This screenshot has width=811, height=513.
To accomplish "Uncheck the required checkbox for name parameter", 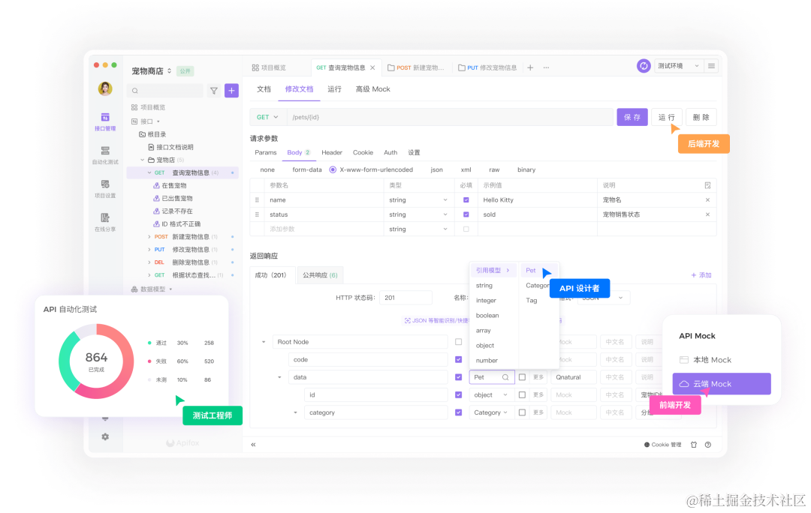I will pos(466,200).
